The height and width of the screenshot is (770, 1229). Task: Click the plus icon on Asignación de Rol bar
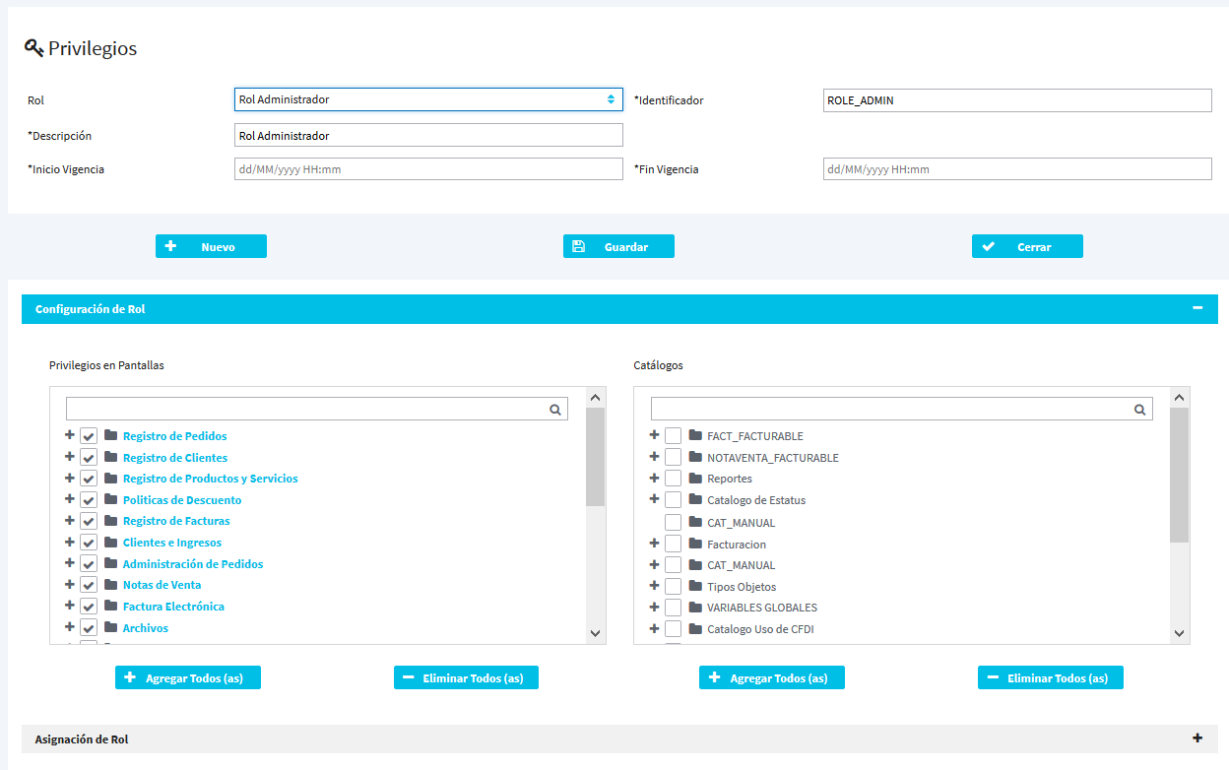point(1197,738)
